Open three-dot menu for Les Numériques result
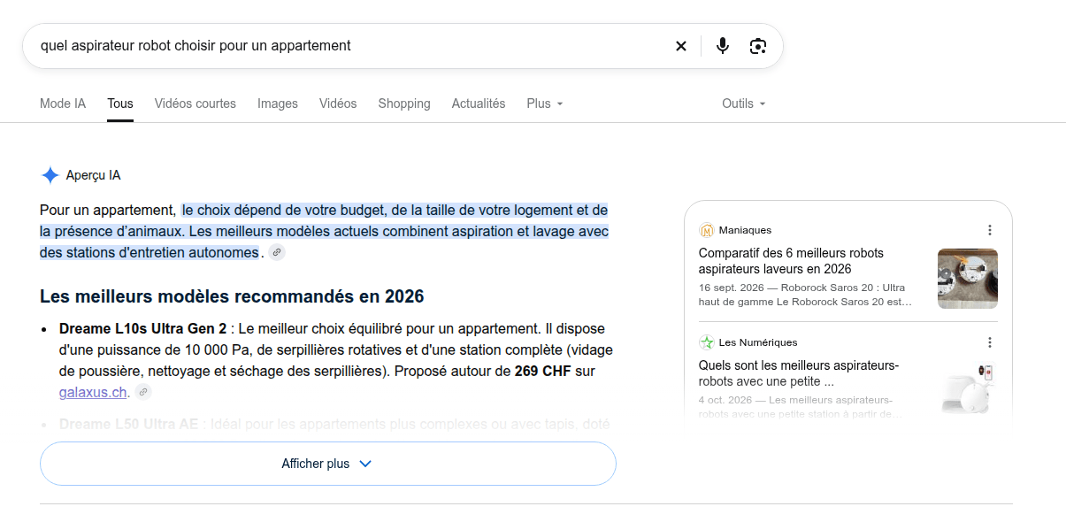 990,342
